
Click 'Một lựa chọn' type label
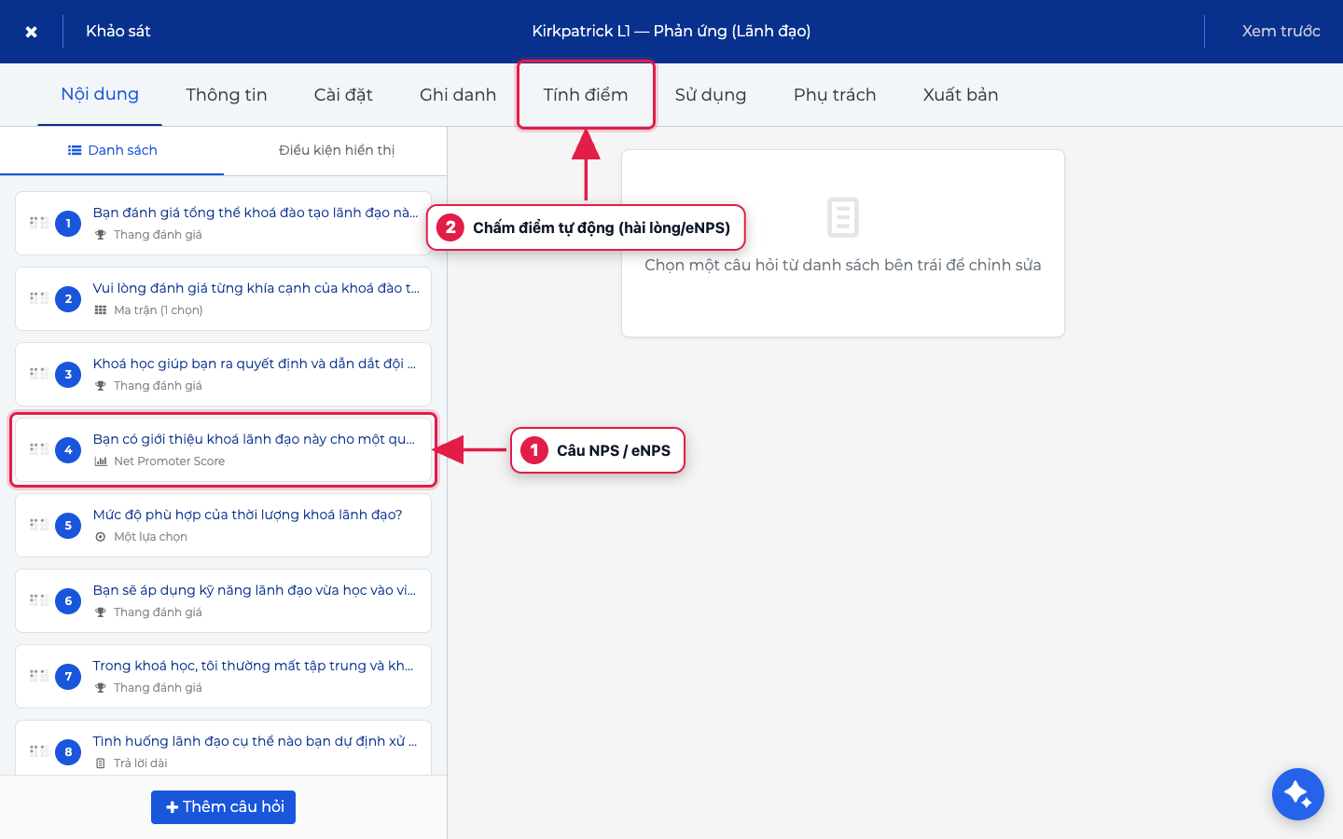tap(150, 537)
